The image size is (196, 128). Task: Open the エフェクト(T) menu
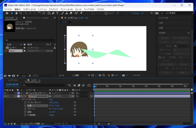coord(53,9)
